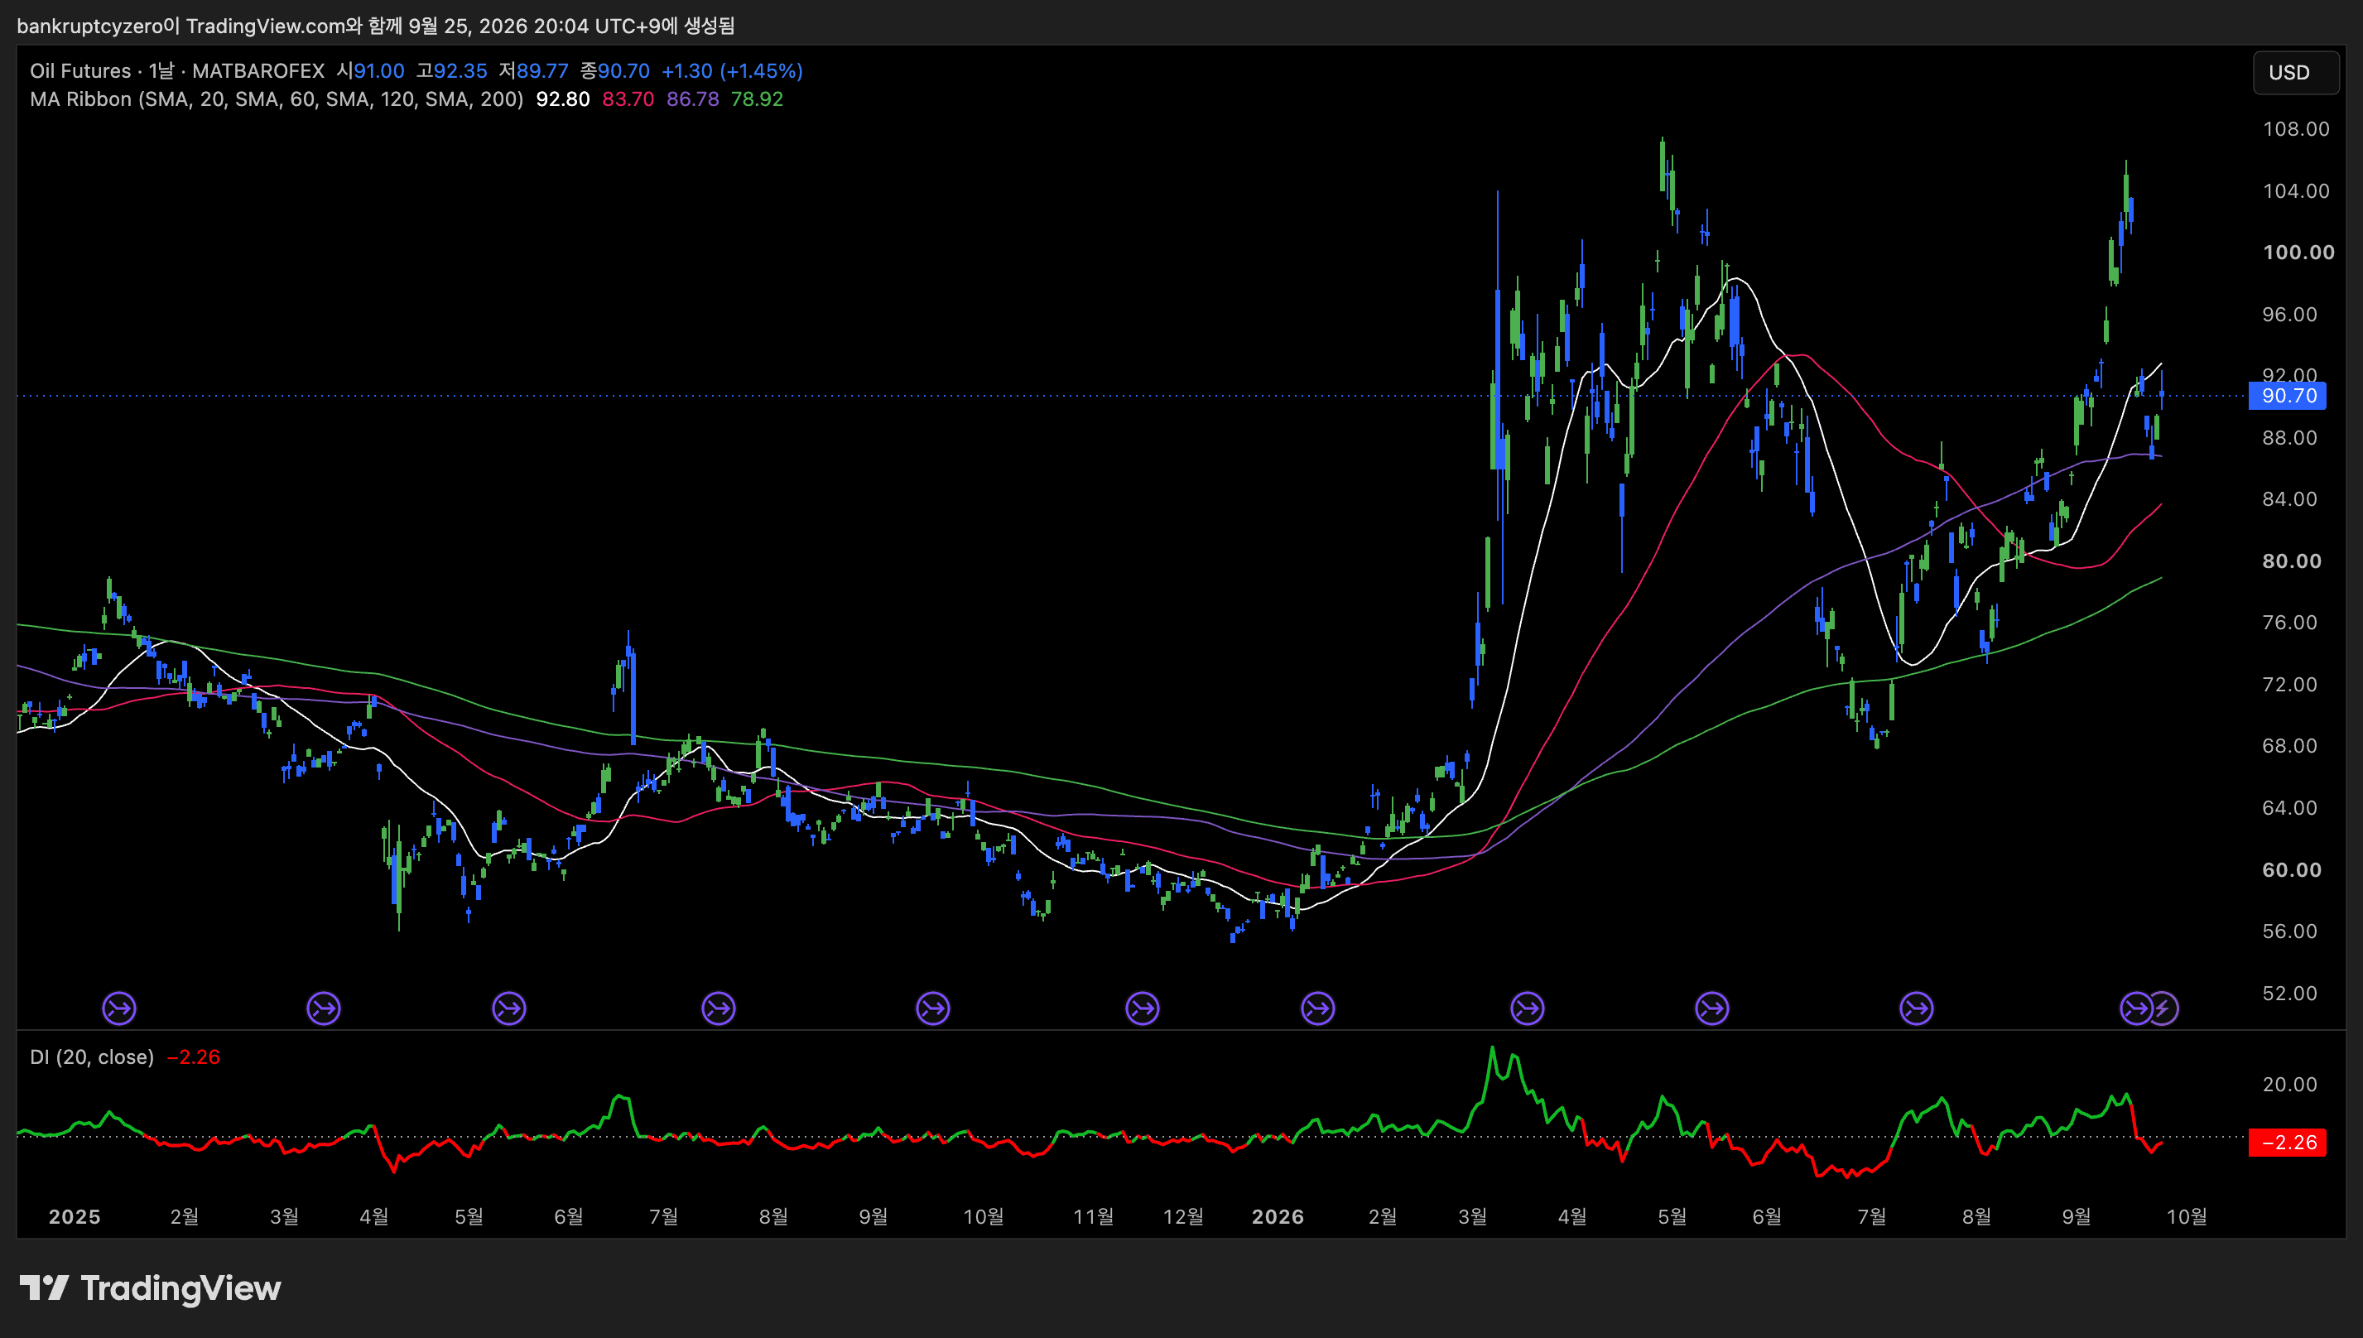This screenshot has height=1338, width=2363.
Task: Click the 60.00 price axis label
Action: tap(2291, 870)
